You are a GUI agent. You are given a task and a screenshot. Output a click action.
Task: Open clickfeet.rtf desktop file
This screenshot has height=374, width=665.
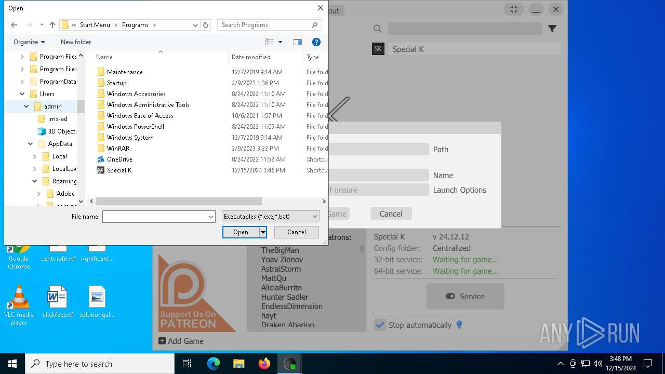[58, 301]
